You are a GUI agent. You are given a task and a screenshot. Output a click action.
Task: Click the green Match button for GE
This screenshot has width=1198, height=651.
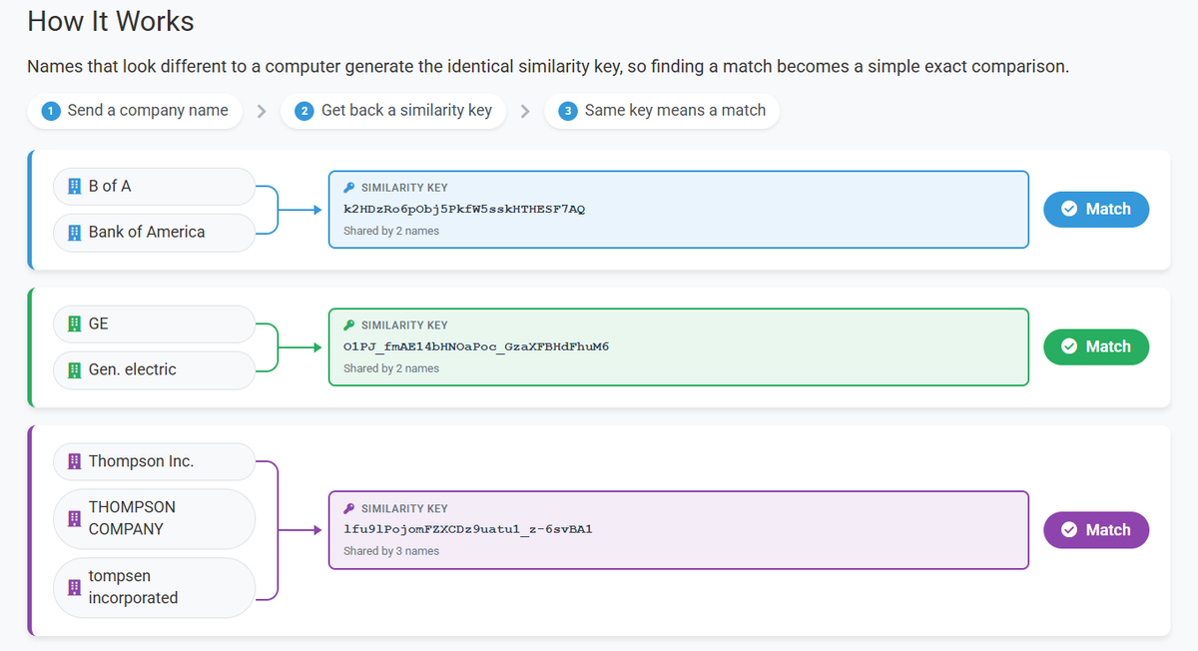(1096, 346)
